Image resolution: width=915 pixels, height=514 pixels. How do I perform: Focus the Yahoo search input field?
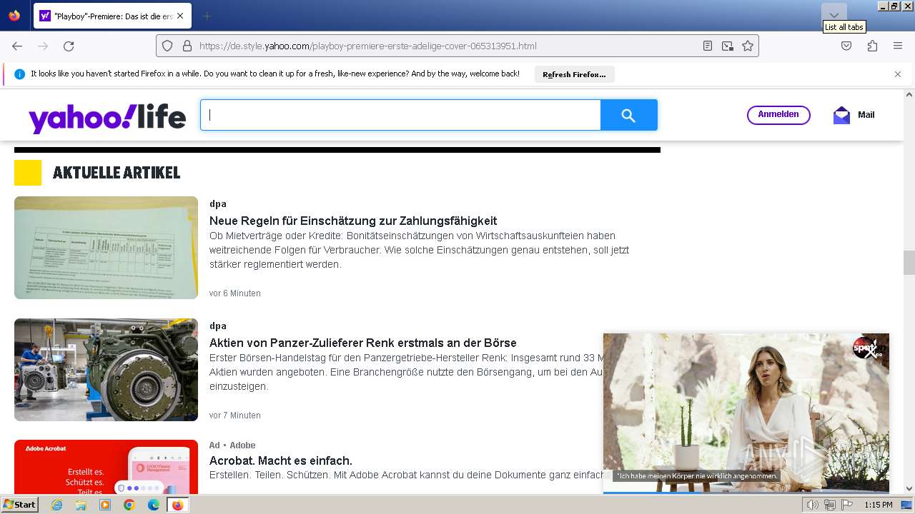(400, 115)
